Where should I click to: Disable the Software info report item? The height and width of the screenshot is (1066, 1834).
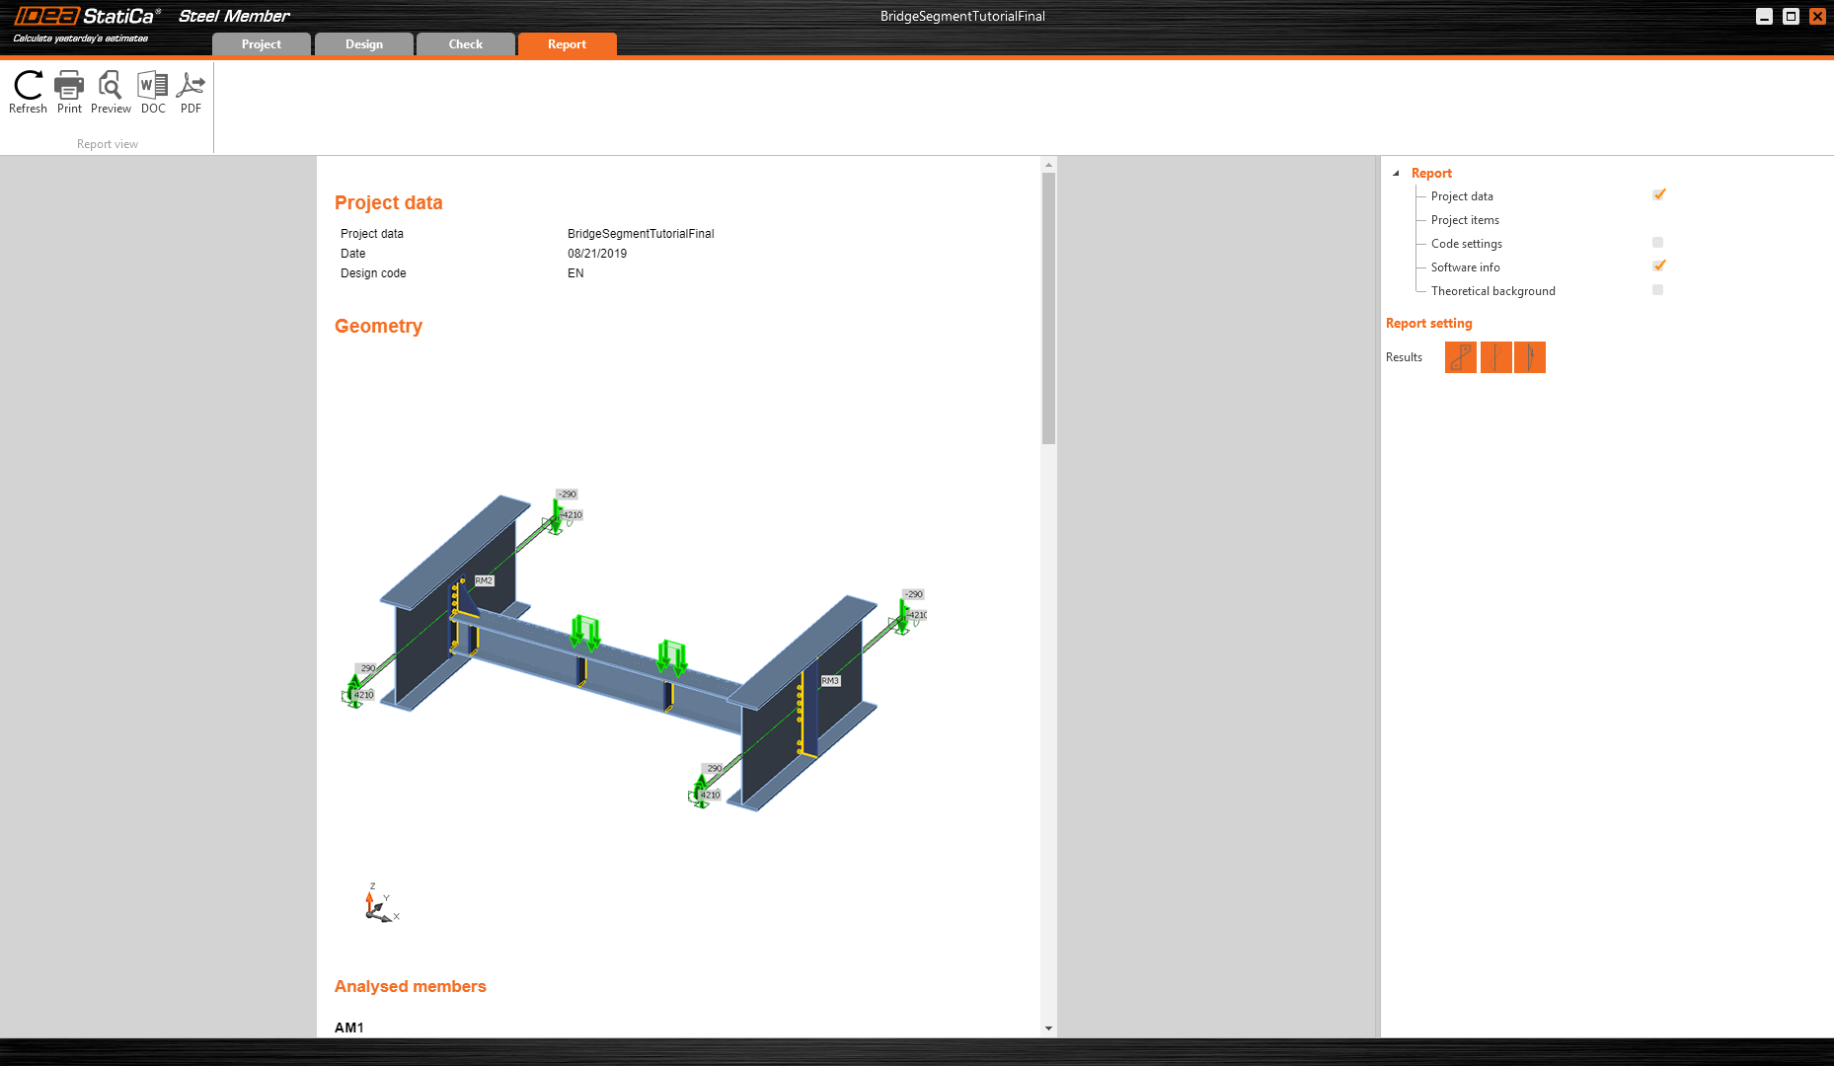[x=1658, y=266]
